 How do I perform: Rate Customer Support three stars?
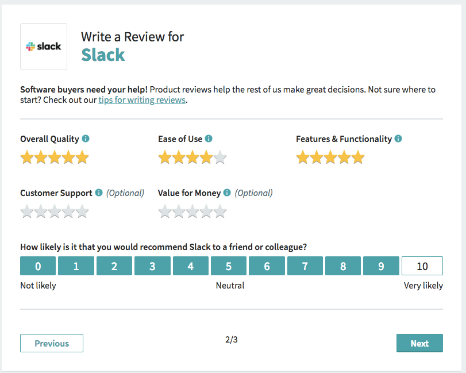pos(55,212)
